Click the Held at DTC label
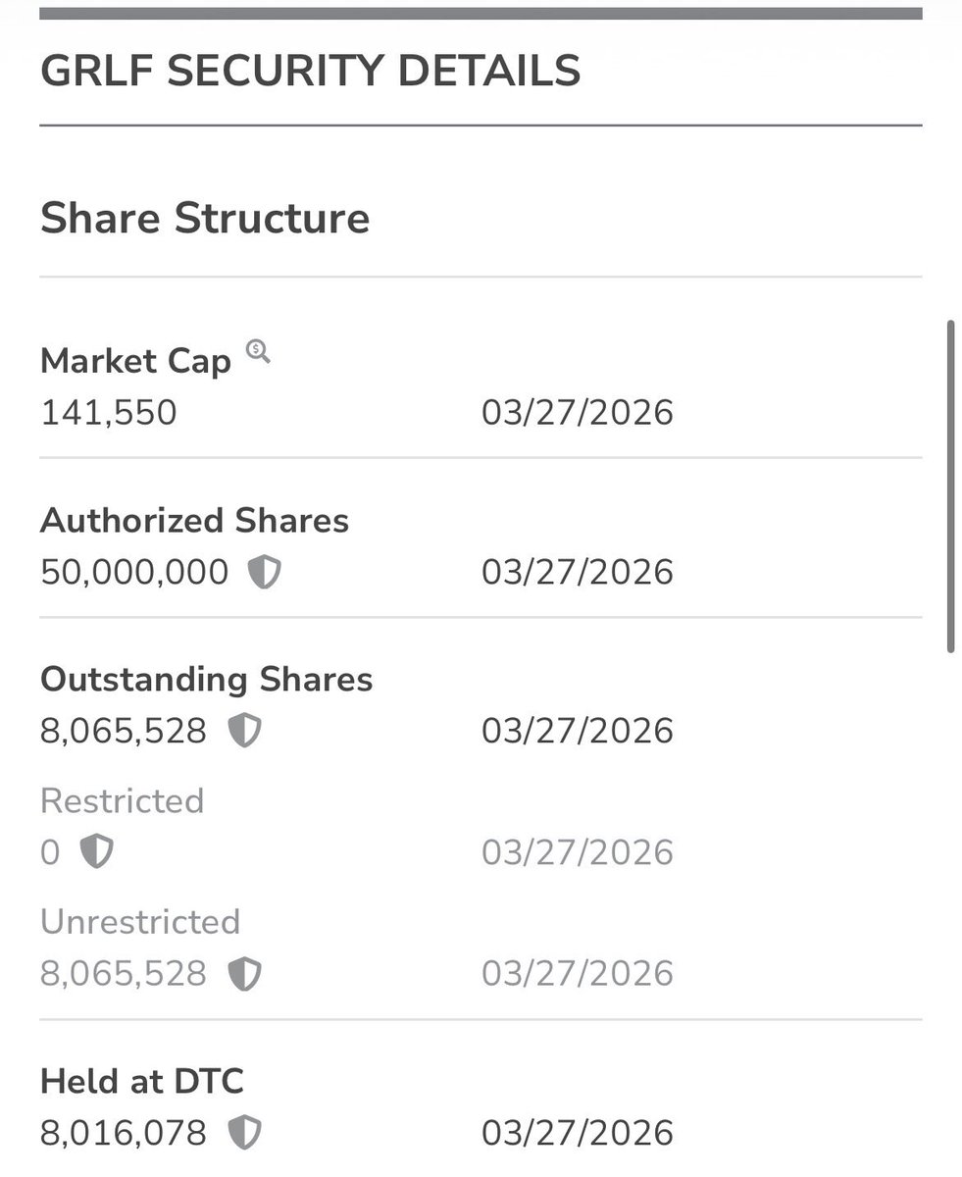This screenshot has width=962, height=1177. [x=141, y=1081]
